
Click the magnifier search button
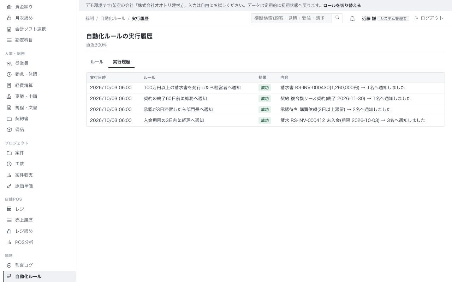(x=337, y=18)
